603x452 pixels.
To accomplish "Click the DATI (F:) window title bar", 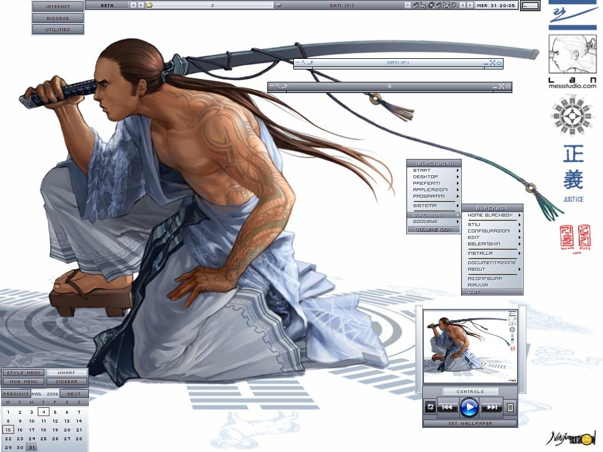I will 398,62.
